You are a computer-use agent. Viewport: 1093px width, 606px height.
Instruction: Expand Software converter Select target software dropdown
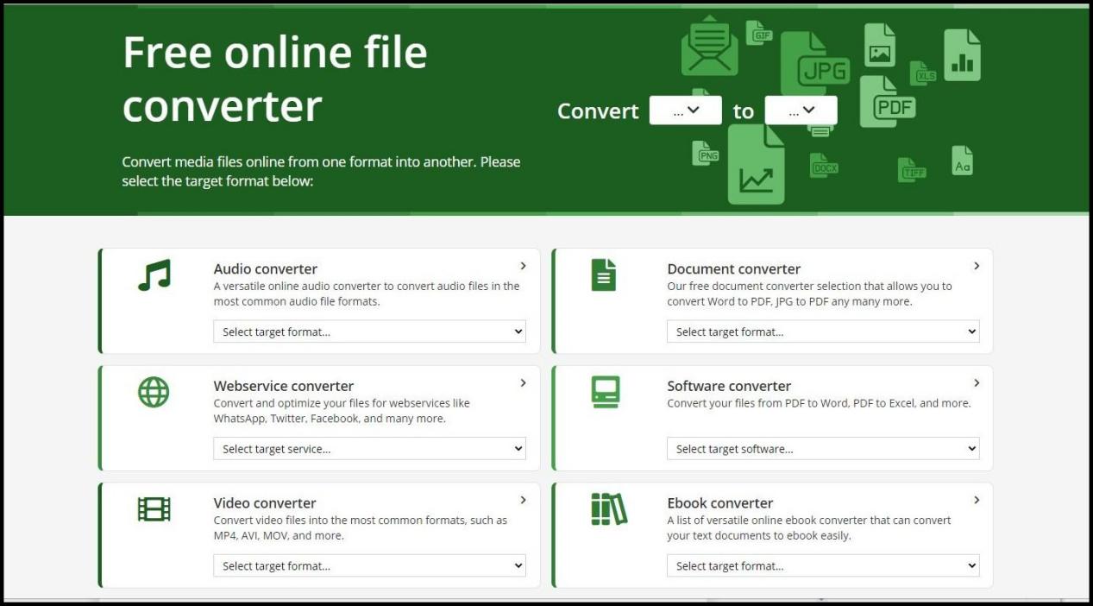pyautogui.click(x=823, y=449)
